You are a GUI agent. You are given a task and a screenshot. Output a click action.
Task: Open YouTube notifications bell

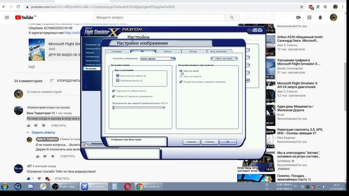coord(320,17)
